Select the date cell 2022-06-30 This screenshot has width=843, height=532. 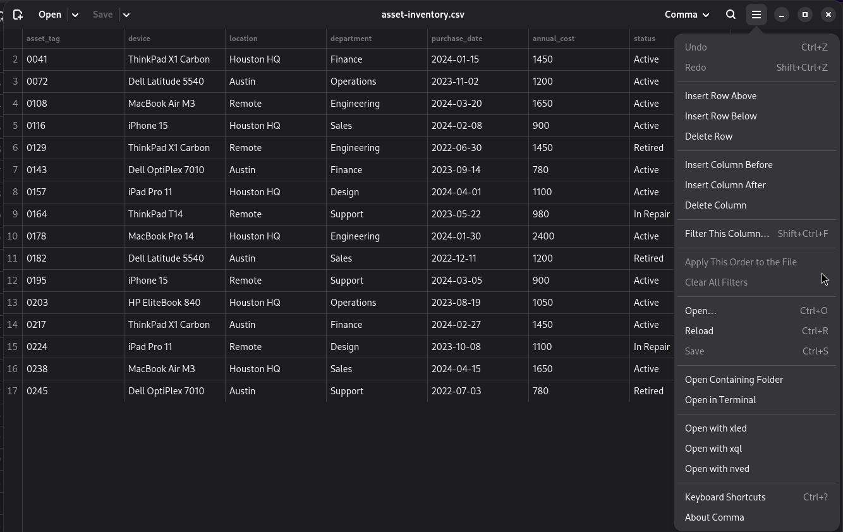tap(478, 148)
